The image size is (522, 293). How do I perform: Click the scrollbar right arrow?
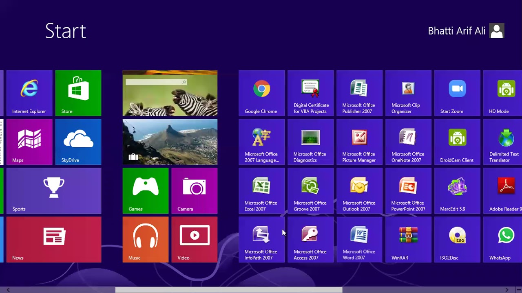(x=507, y=290)
